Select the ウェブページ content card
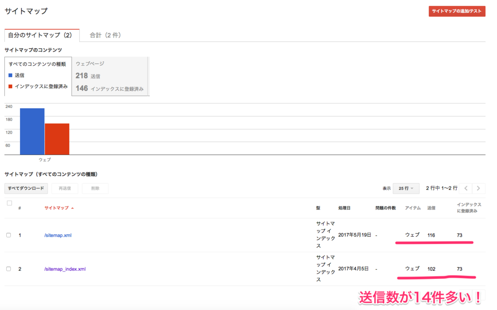Viewport: 497px width, 310px height. 110,76
